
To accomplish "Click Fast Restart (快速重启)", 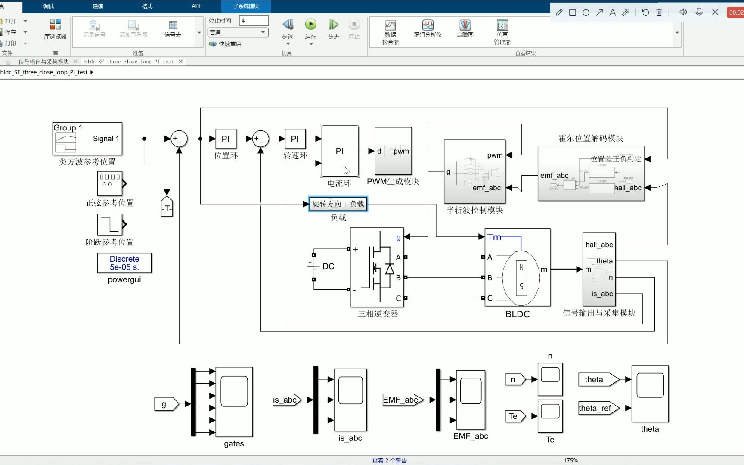I will [225, 44].
